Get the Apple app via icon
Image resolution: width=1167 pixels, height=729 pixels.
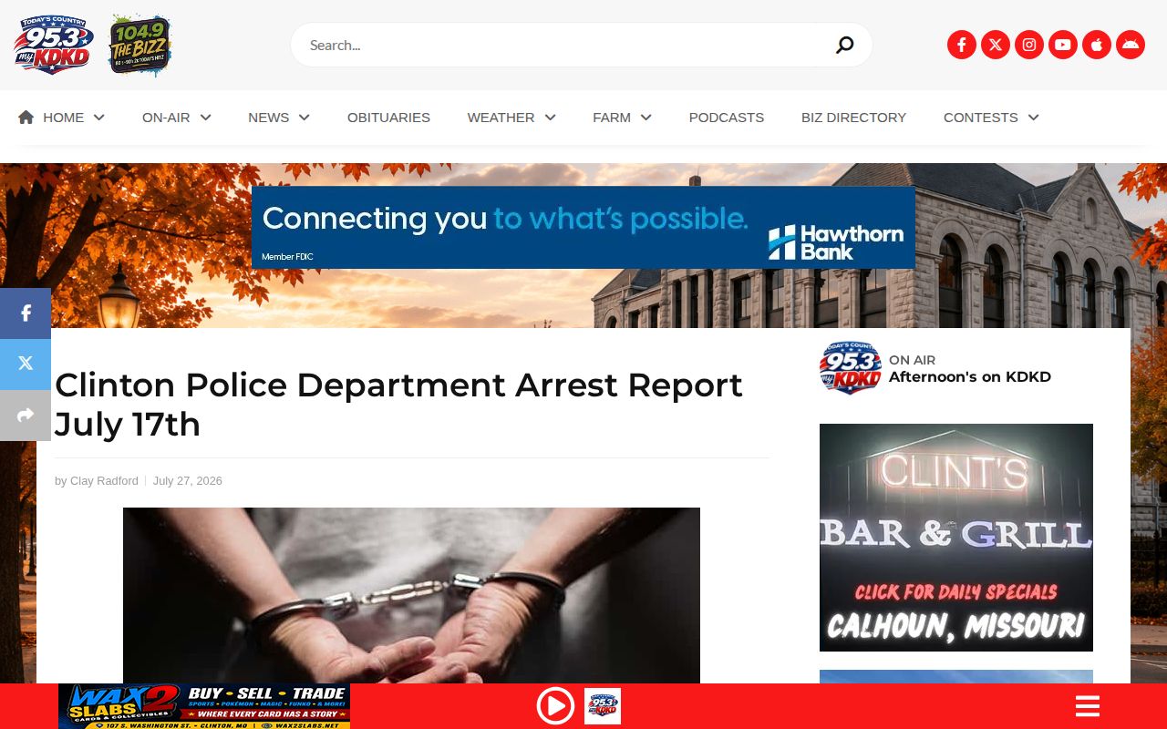(x=1097, y=45)
